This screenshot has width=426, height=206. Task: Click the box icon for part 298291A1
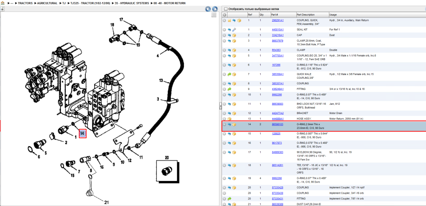pos(239,20)
